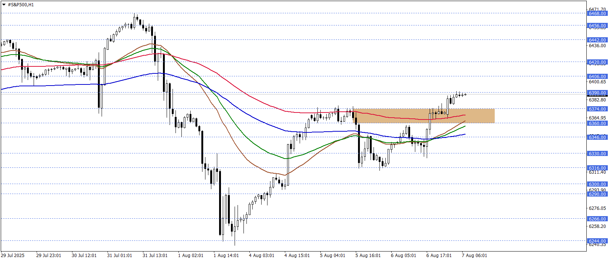Viewport: 610px width, 260px height.
Task: Click the 6468.00 blue price label
Action: [x=597, y=13]
